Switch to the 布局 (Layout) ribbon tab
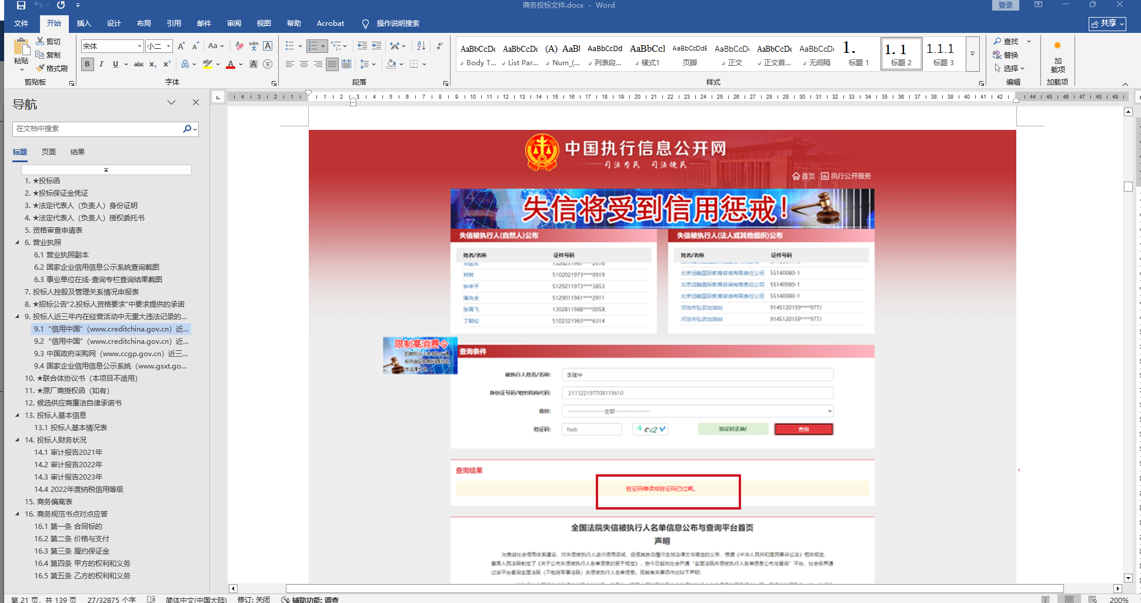The width and height of the screenshot is (1141, 603). click(144, 24)
